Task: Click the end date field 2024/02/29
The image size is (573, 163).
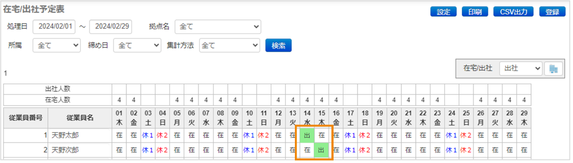Action: (111, 27)
